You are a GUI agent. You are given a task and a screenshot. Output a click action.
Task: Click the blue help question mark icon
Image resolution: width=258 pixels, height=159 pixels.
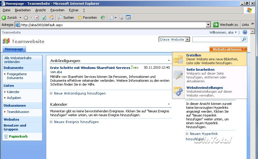tap(245, 32)
